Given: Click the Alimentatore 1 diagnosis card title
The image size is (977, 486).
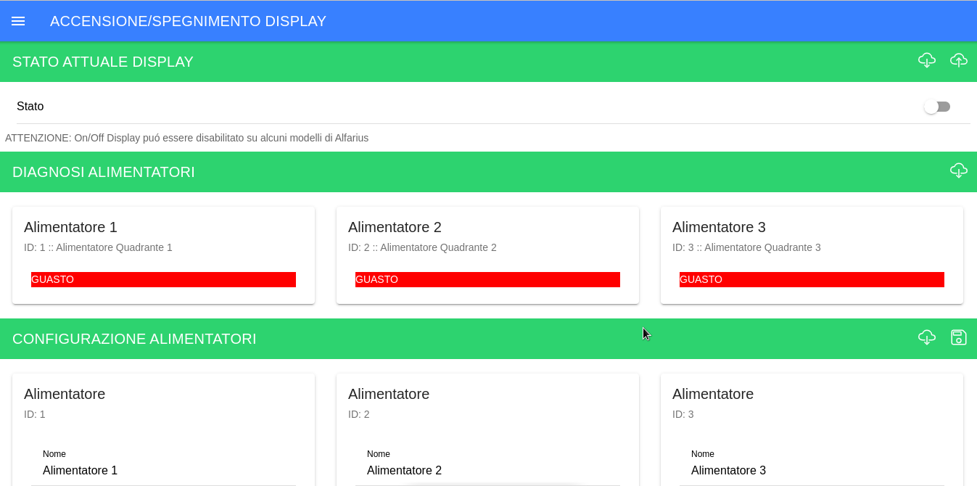Looking at the screenshot, I should [x=70, y=227].
